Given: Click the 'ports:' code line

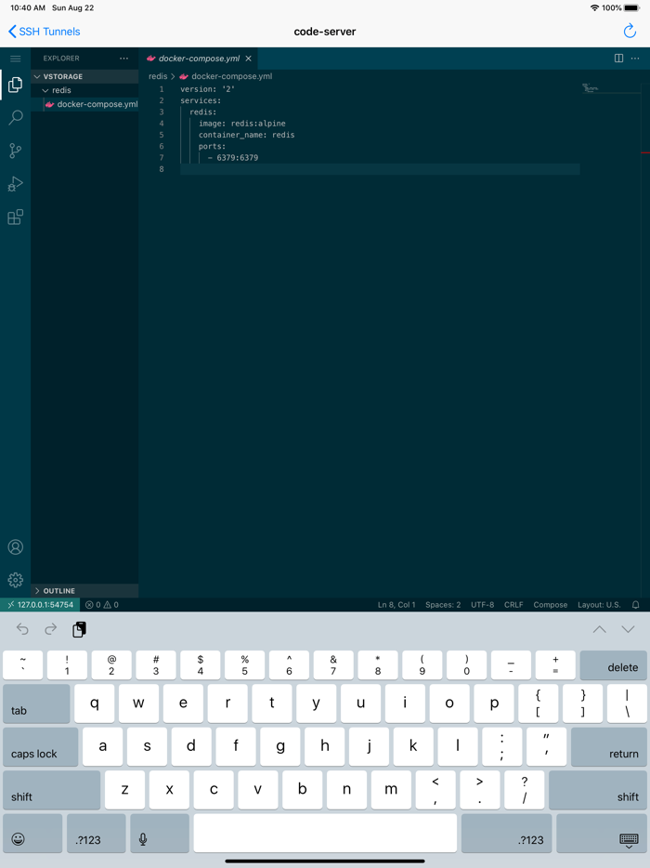Looking at the screenshot, I should 212,146.
